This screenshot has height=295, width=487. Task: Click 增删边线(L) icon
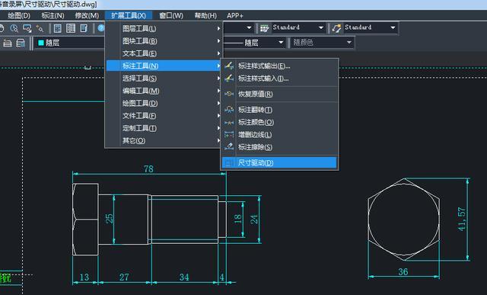[x=229, y=135]
